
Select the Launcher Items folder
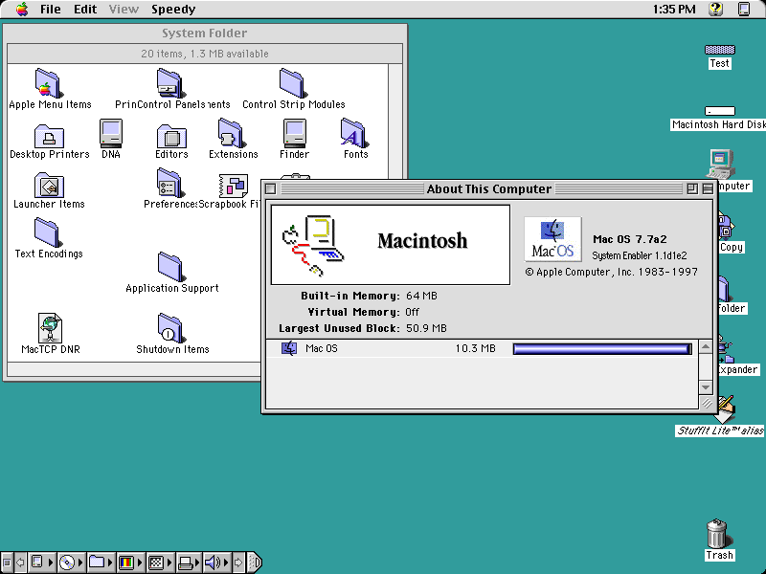(49, 186)
